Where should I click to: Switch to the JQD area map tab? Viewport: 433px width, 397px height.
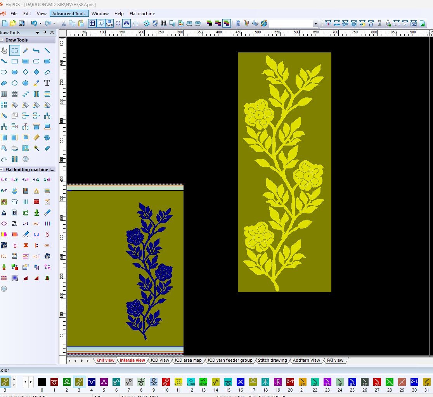pyautogui.click(x=188, y=360)
